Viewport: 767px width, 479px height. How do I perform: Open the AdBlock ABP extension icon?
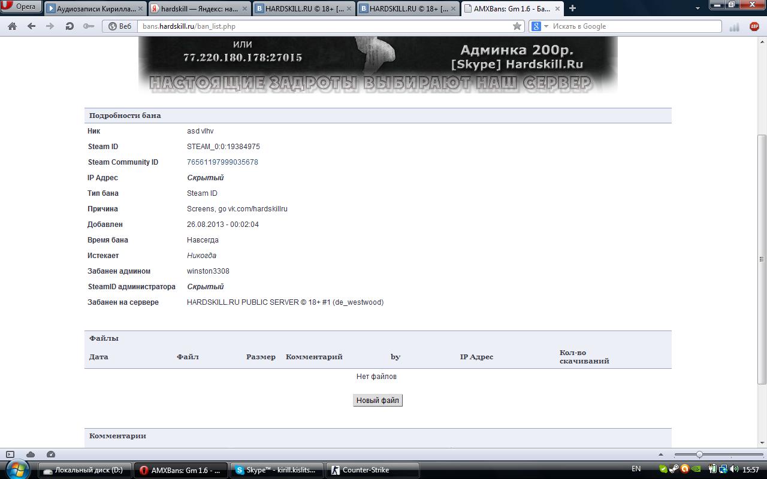coord(754,26)
